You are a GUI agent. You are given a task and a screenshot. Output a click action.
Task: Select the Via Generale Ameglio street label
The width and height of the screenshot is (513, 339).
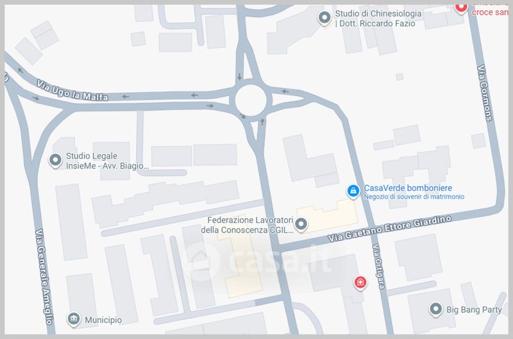click(44, 277)
